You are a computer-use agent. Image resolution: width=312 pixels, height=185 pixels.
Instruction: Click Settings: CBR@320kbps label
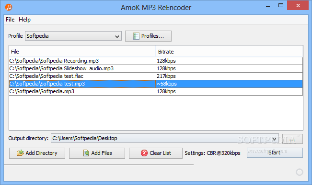pyautogui.click(x=212, y=153)
